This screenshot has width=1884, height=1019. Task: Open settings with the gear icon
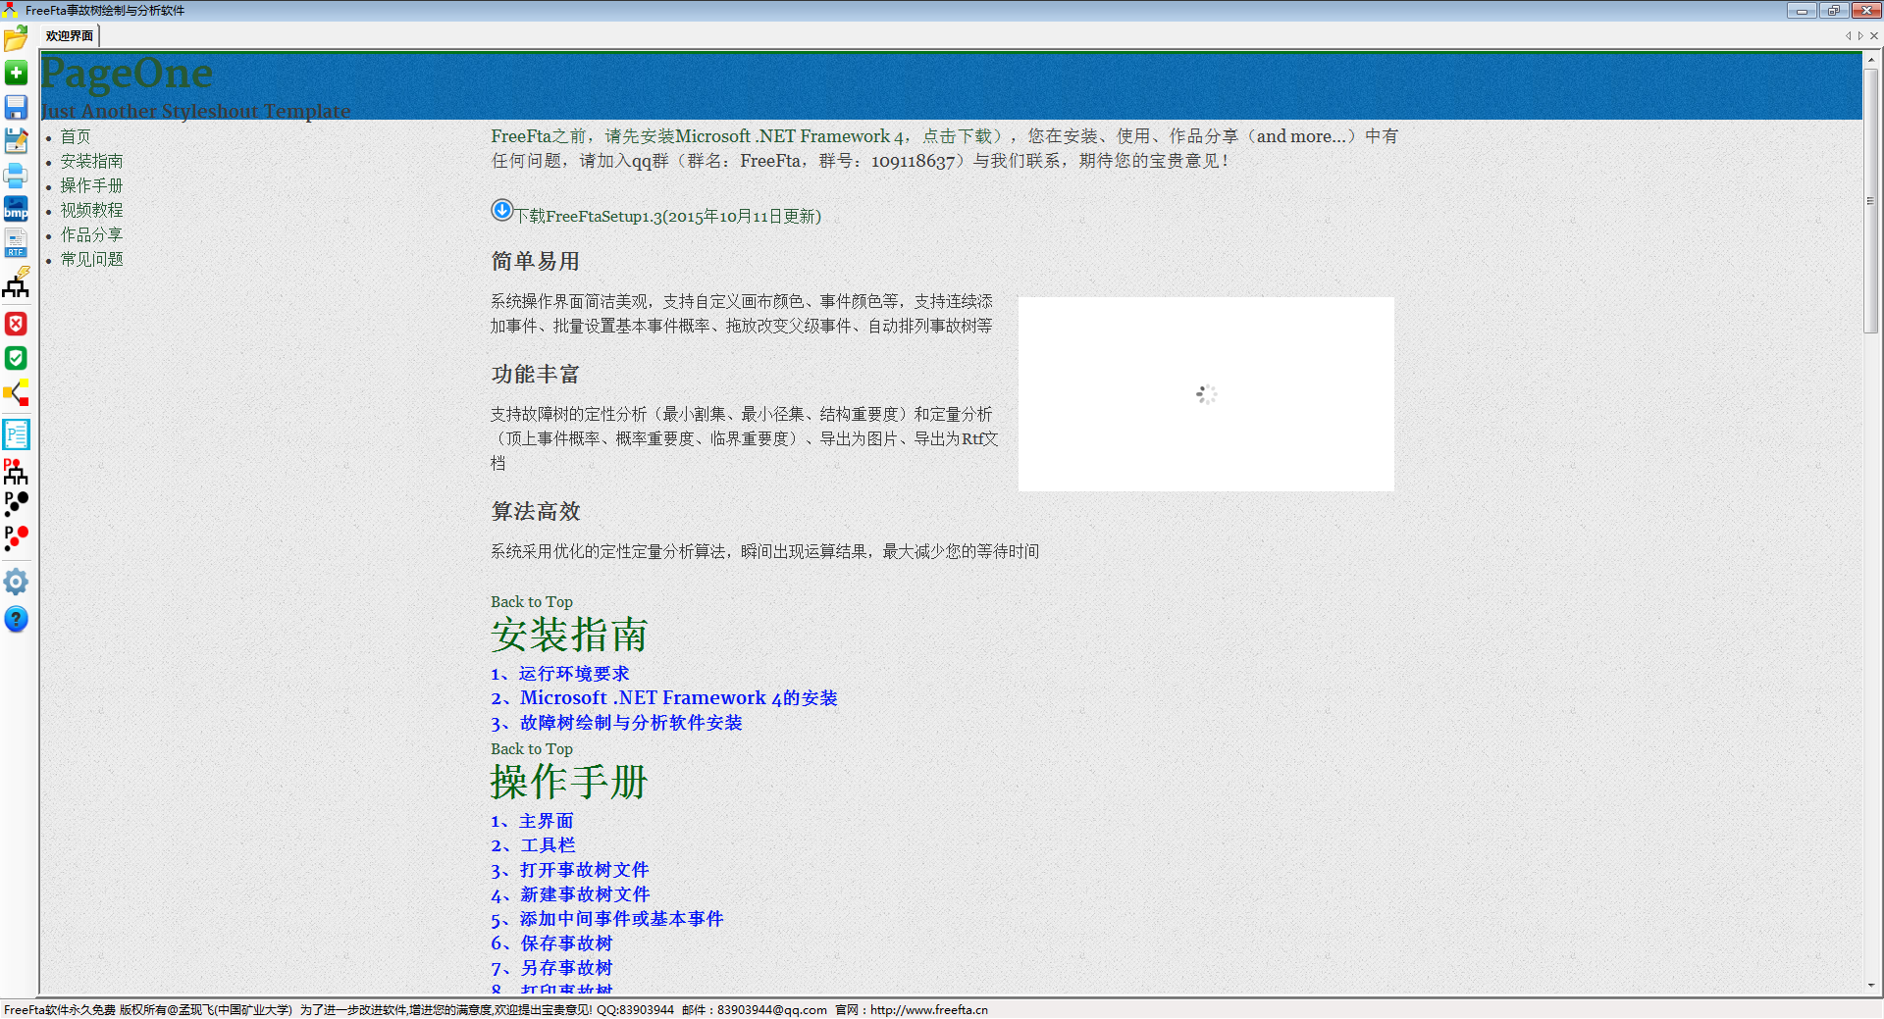(x=16, y=583)
